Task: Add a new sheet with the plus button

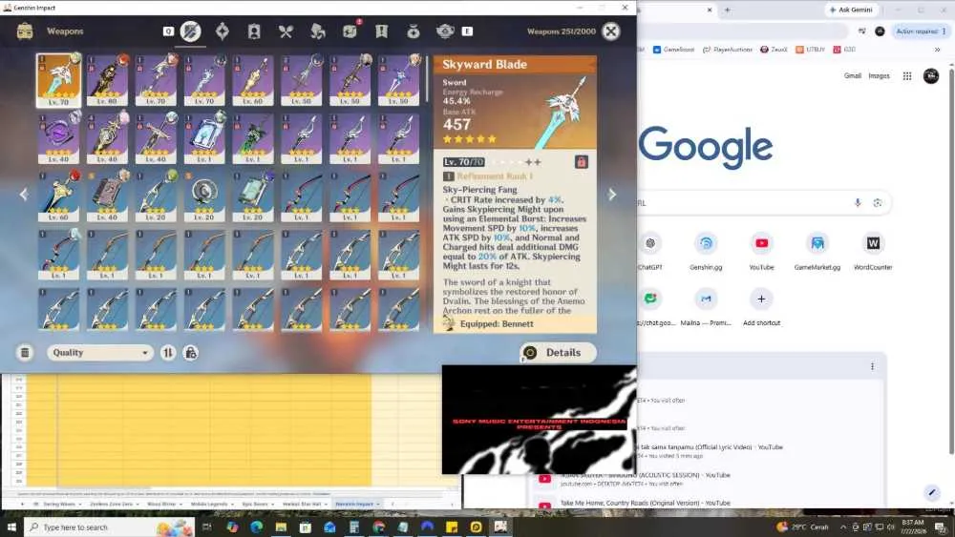Action: tap(23, 505)
